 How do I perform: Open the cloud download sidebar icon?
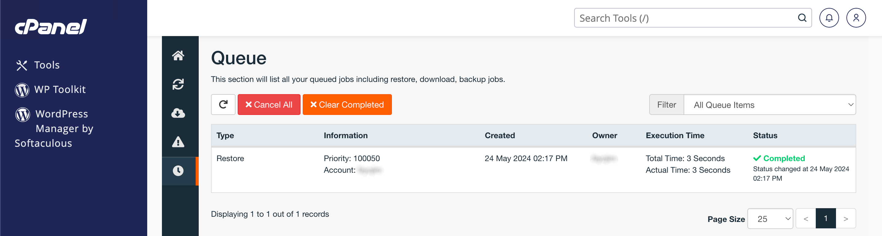178,113
